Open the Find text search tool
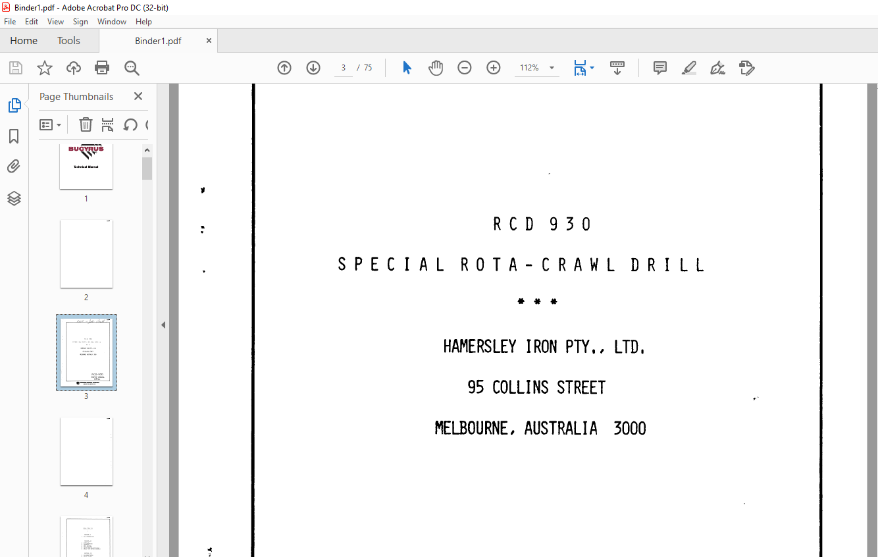This screenshot has width=878, height=557. [132, 68]
